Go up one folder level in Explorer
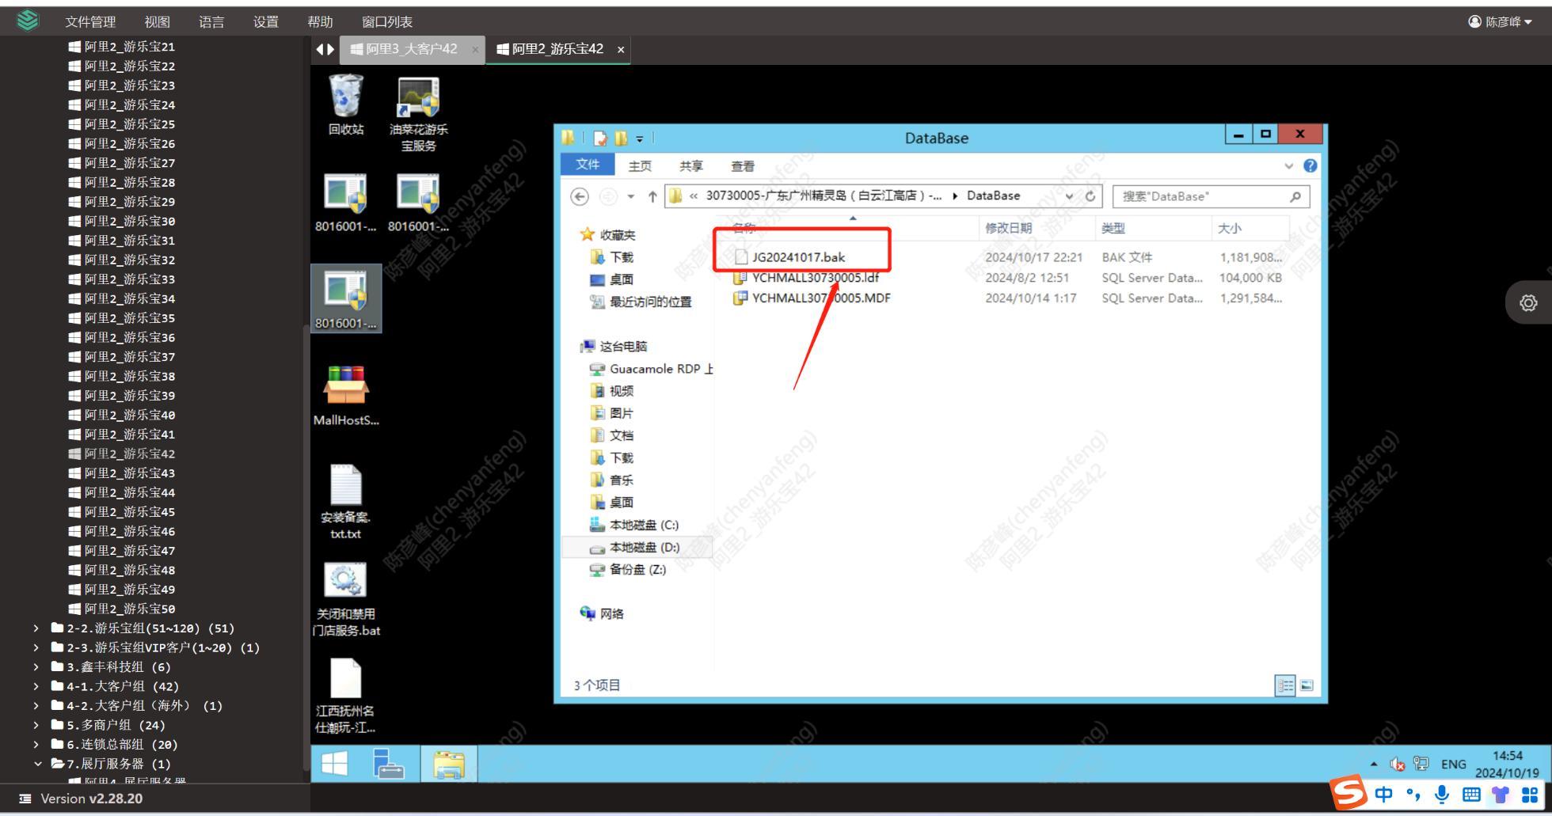 coord(652,196)
